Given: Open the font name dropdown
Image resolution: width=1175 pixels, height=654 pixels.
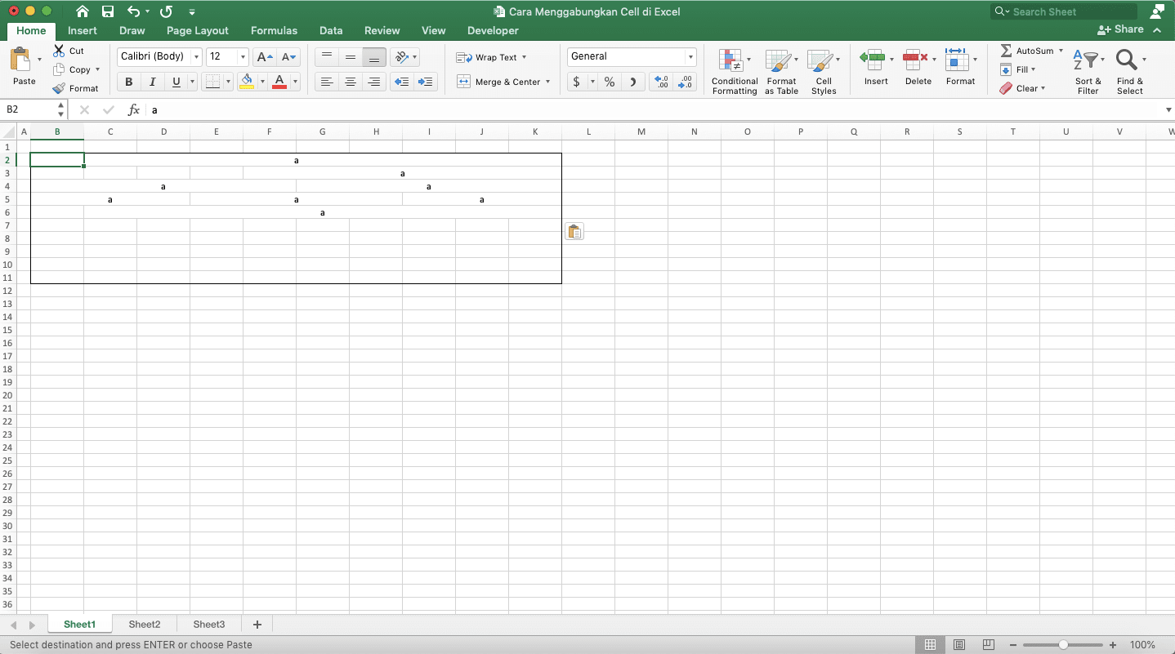Looking at the screenshot, I should click(x=196, y=57).
